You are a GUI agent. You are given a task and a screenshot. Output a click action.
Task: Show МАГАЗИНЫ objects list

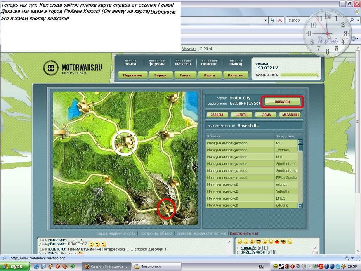290,115
